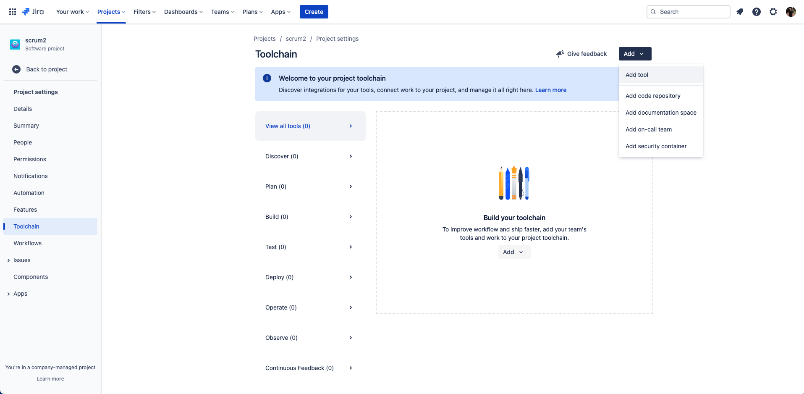
Task: Open the Build (0) category
Action: 310,217
